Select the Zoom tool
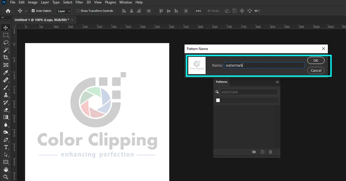This screenshot has width=346, height=181. coord(6,177)
